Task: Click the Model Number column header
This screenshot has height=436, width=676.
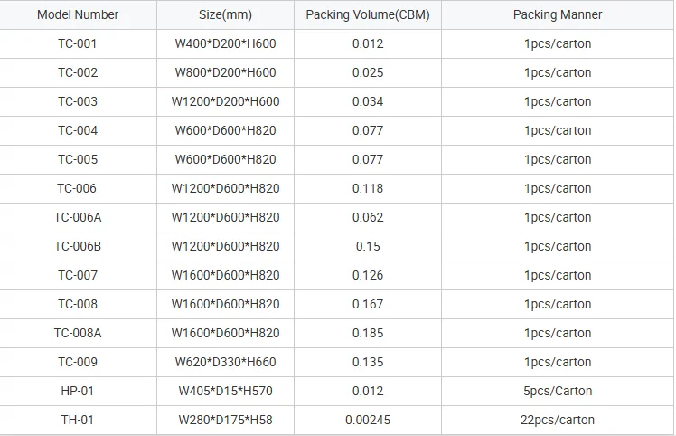Action: pos(78,14)
